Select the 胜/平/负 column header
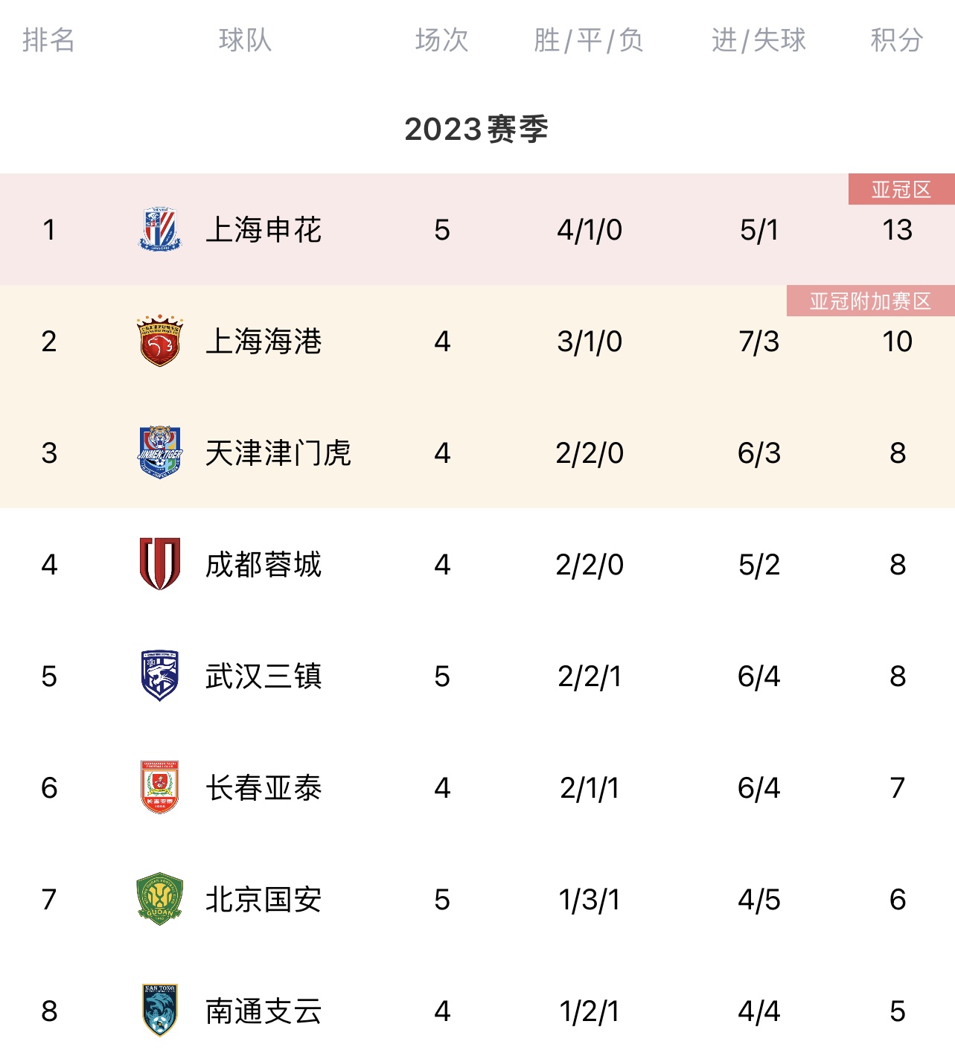This screenshot has height=1056, width=955. coord(589,40)
